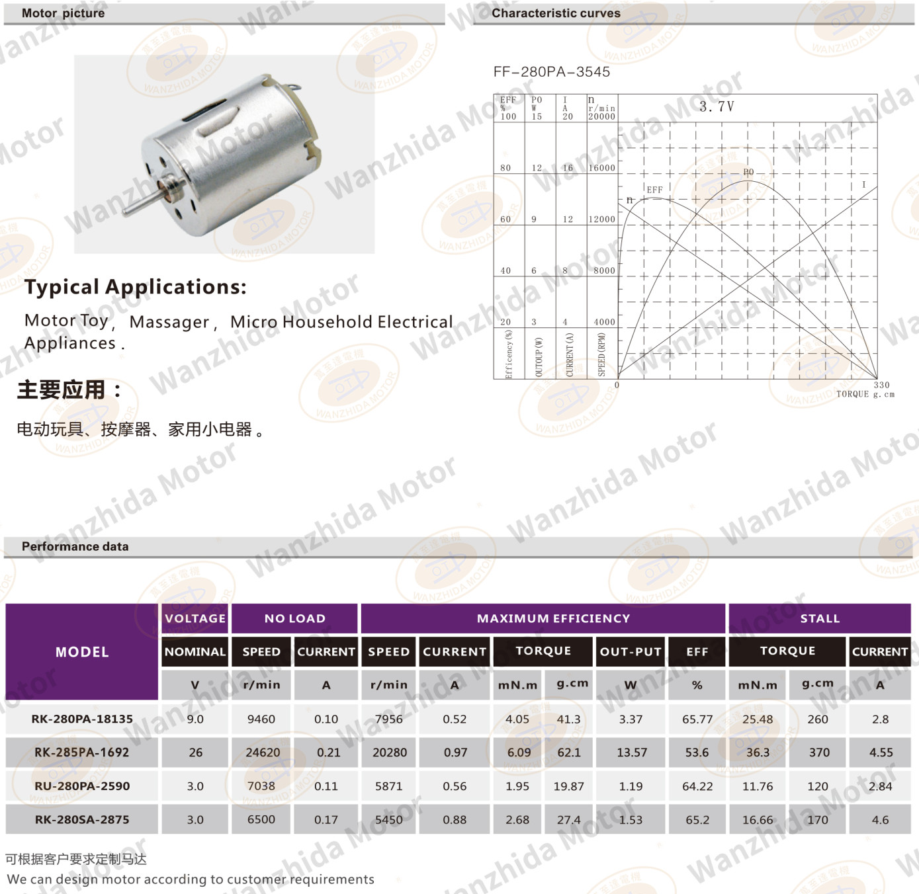The image size is (919, 894).
Task: Click the purple MODEL header cell
Action: (x=82, y=652)
